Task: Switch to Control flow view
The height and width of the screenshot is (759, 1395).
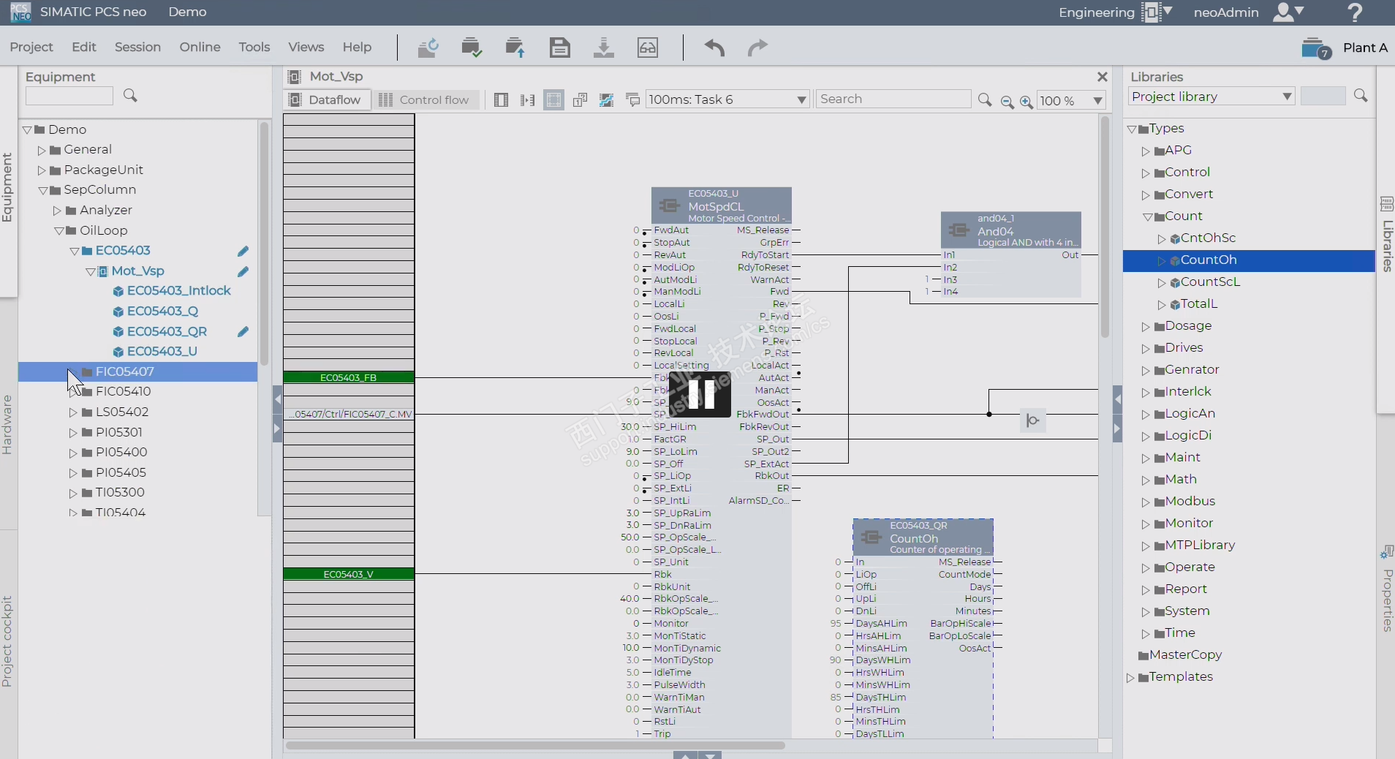Action: pos(425,100)
